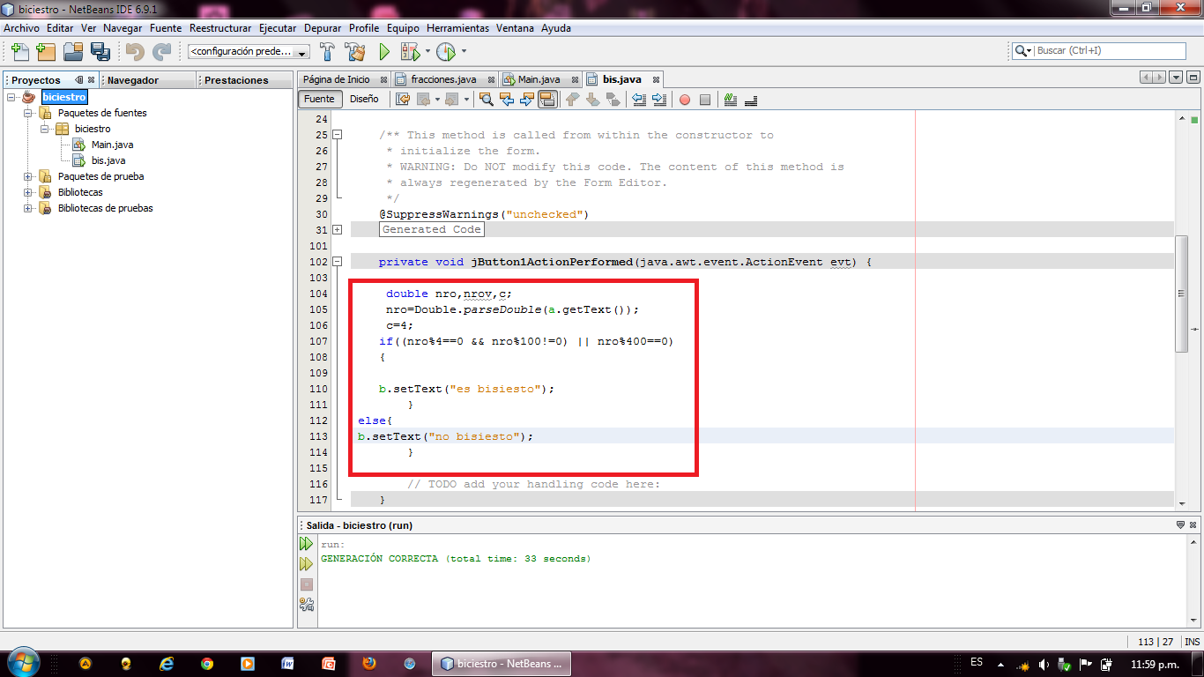
Task: Start macro recording with the red circle icon
Action: click(686, 99)
